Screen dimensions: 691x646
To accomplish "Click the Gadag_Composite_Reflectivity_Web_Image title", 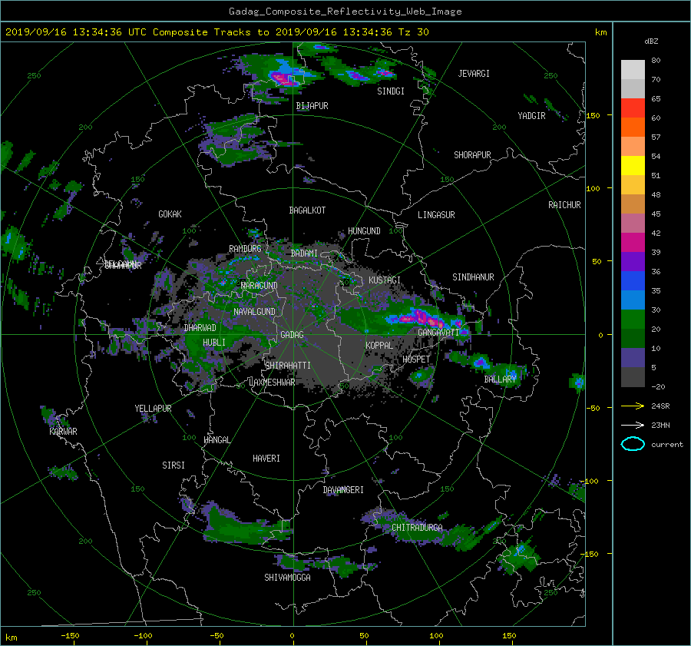I will [345, 12].
